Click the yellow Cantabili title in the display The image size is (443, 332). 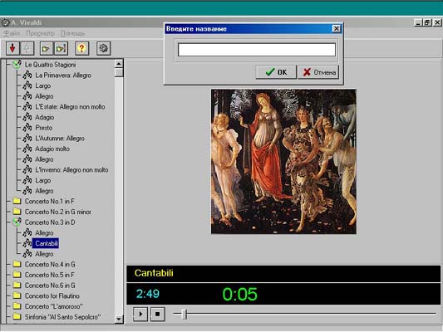[x=154, y=273]
